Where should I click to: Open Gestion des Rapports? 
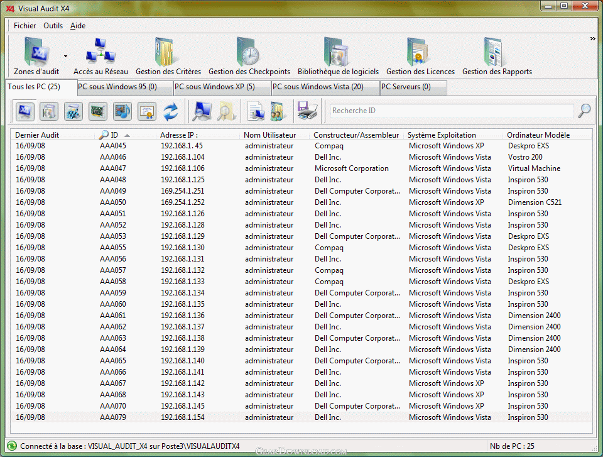(497, 56)
